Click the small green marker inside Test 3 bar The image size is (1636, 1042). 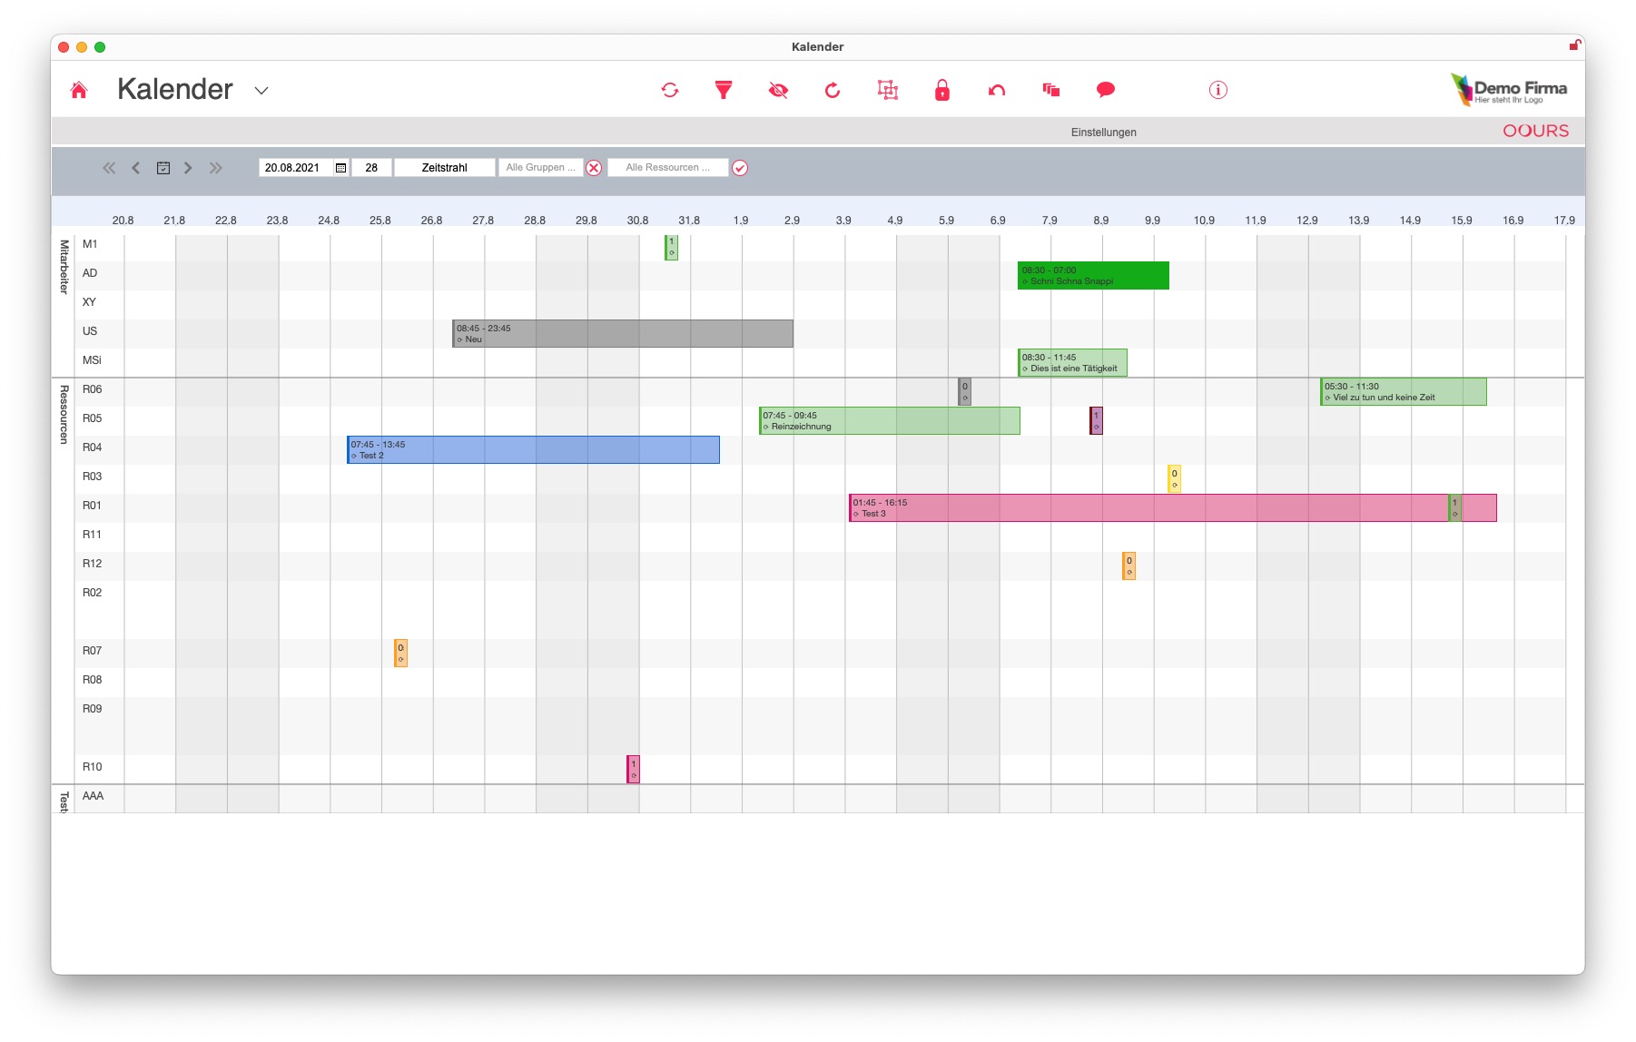pyautogui.click(x=1455, y=508)
